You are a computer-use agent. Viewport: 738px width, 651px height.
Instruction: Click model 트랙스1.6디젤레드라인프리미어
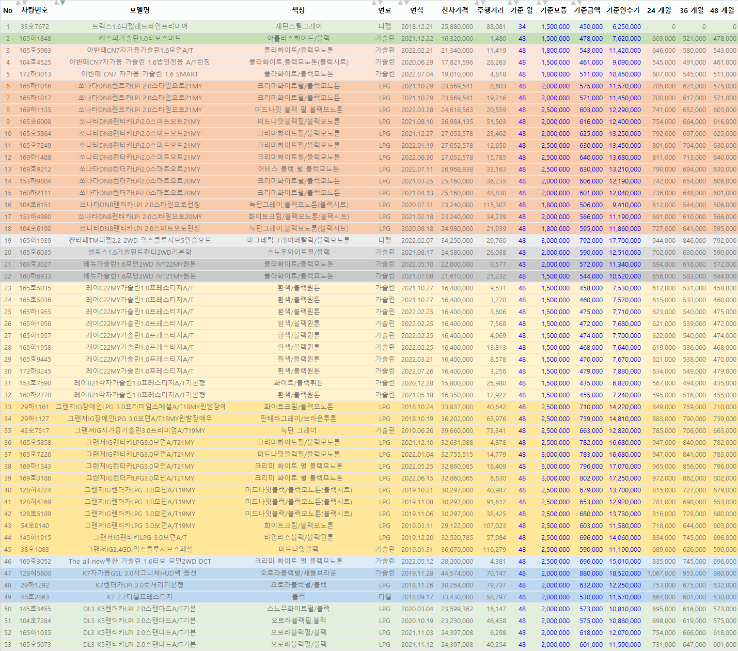click(140, 26)
